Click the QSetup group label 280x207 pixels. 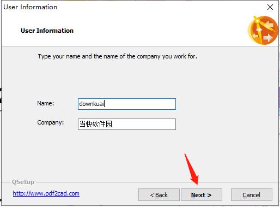(x=23, y=182)
